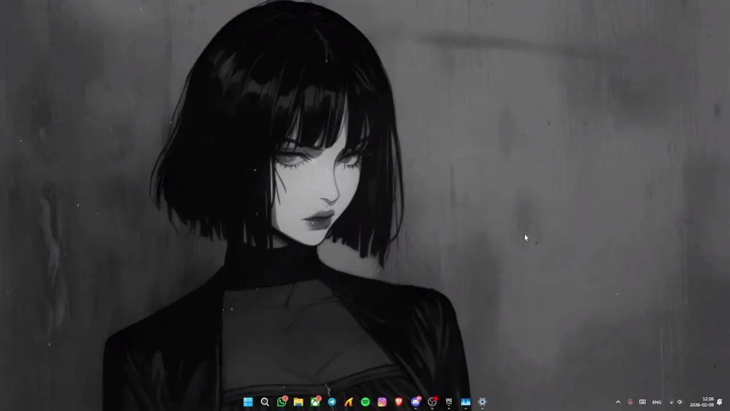Launch Brave browser from the taskbar
The image size is (730, 411).
(x=399, y=402)
